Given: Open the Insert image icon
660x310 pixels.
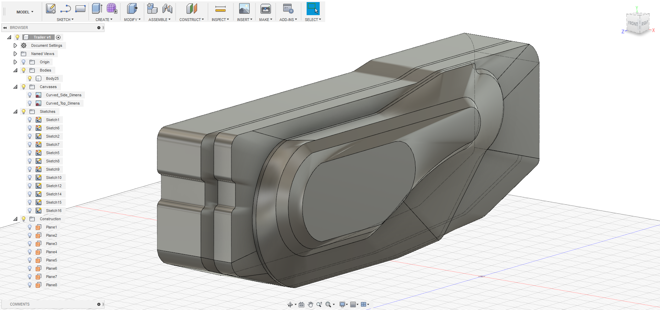Looking at the screenshot, I should coord(244,9).
